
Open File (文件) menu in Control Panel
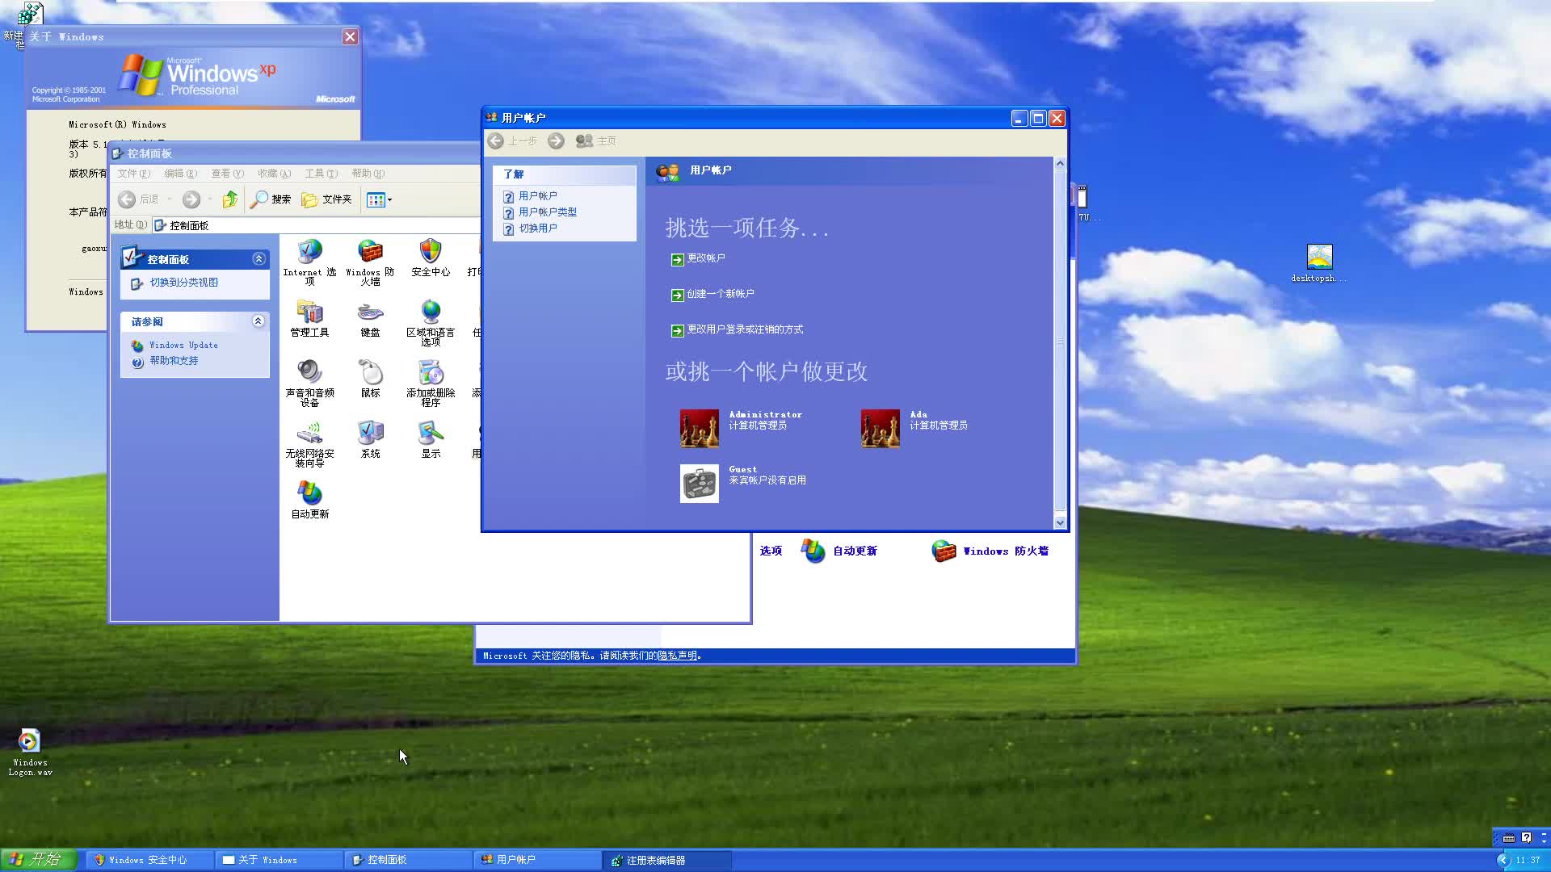[x=134, y=174]
